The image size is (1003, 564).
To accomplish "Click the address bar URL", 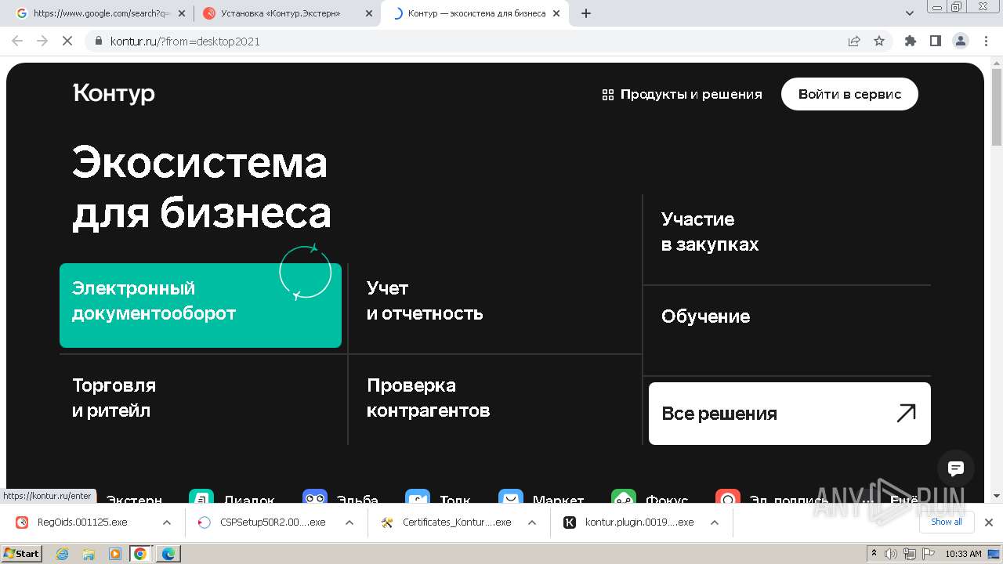I will 186,42.
